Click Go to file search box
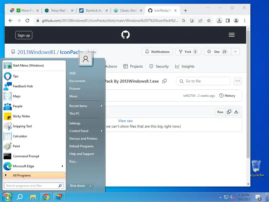269x202 pixels. [203, 81]
